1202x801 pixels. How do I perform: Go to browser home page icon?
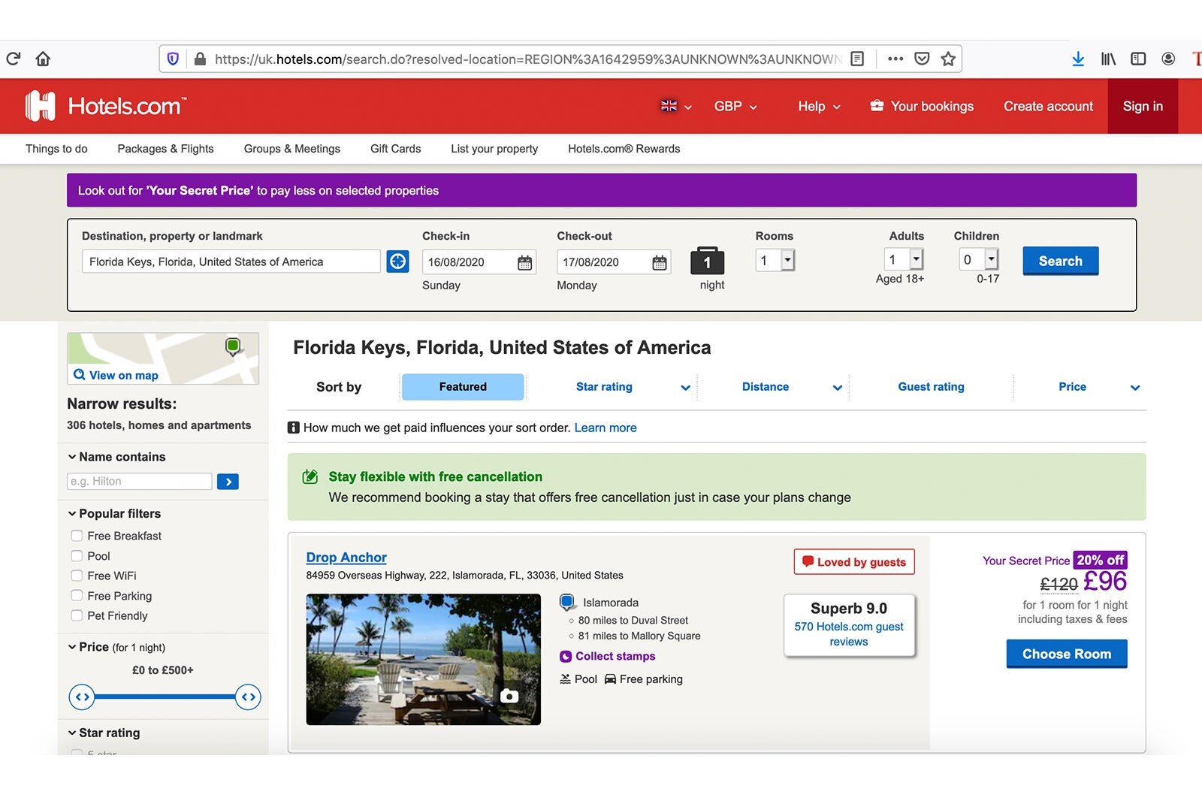pos(43,59)
